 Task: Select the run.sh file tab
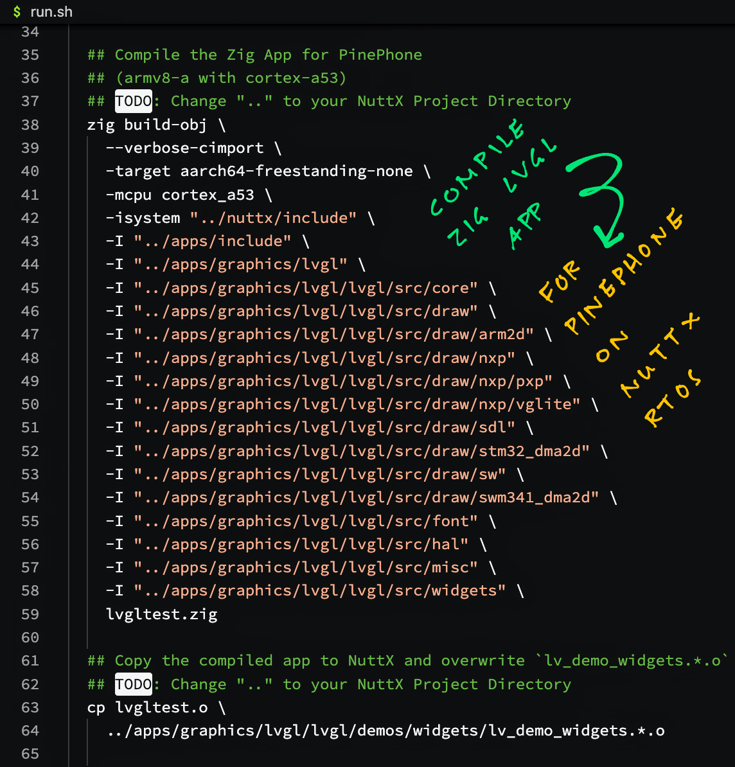(51, 12)
